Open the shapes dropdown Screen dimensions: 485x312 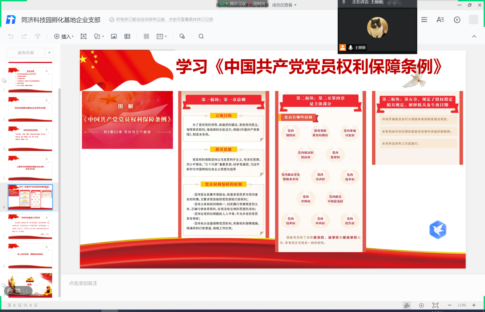coord(99,36)
